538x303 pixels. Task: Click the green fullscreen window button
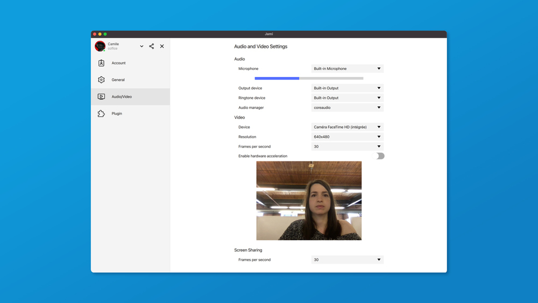click(x=105, y=34)
